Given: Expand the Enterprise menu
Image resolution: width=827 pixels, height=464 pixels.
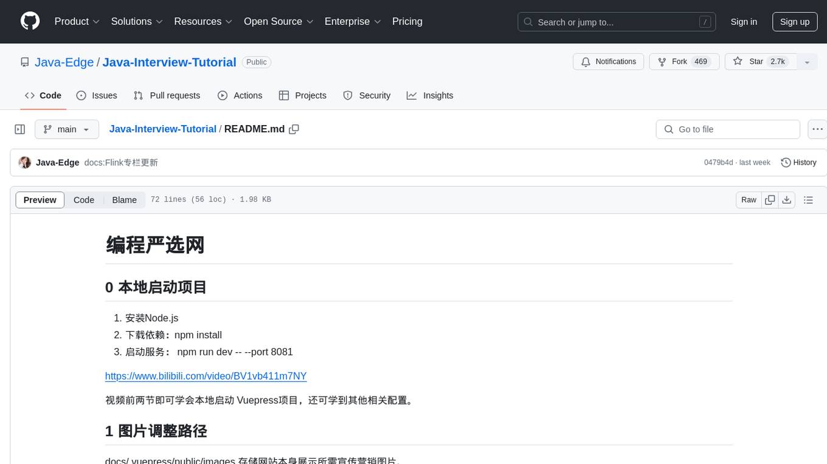Looking at the screenshot, I should tap(353, 21).
